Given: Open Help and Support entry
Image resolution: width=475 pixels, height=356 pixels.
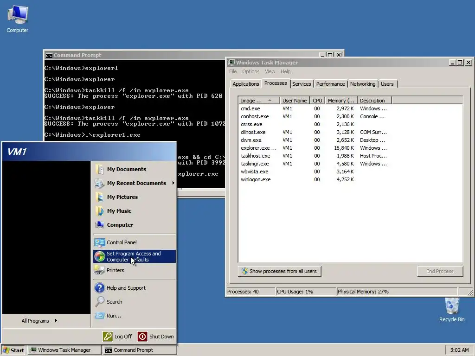Looking at the screenshot, I should tap(135, 288).
